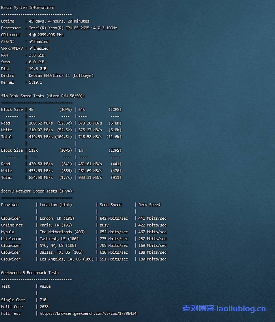Click the 'Send Speed' column header
The height and width of the screenshot is (322, 275).
pyautogui.click(x=111, y=205)
